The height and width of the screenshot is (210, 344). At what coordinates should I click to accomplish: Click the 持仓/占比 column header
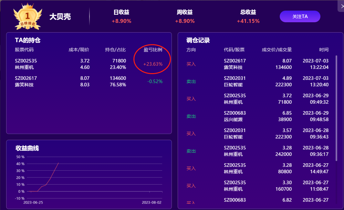115,50
